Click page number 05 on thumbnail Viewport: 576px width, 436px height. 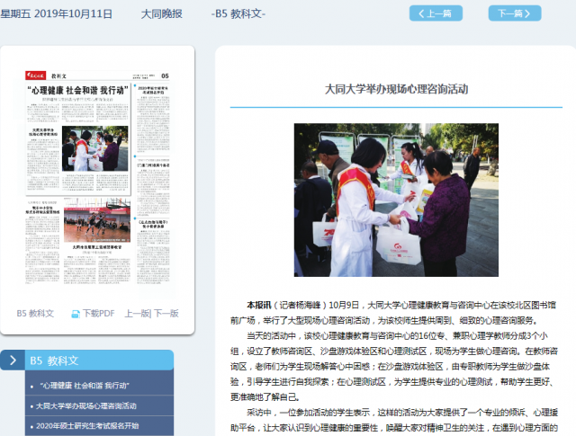tap(165, 76)
